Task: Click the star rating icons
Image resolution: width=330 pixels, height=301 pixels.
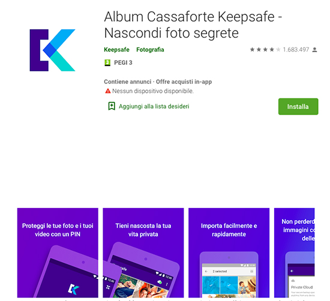Action: [265, 50]
